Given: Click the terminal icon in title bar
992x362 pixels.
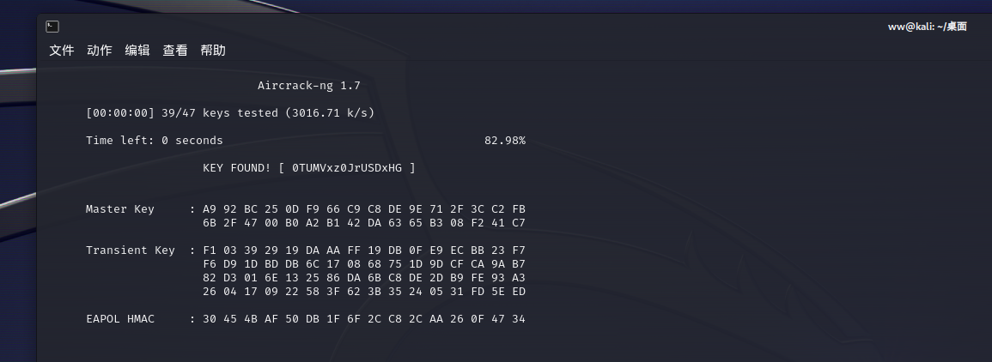Looking at the screenshot, I should (x=52, y=27).
